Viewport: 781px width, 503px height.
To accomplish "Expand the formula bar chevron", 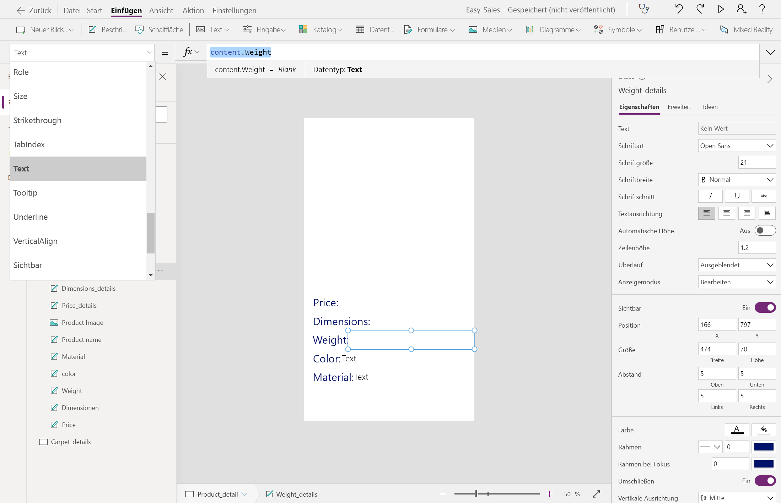I will click(x=770, y=53).
